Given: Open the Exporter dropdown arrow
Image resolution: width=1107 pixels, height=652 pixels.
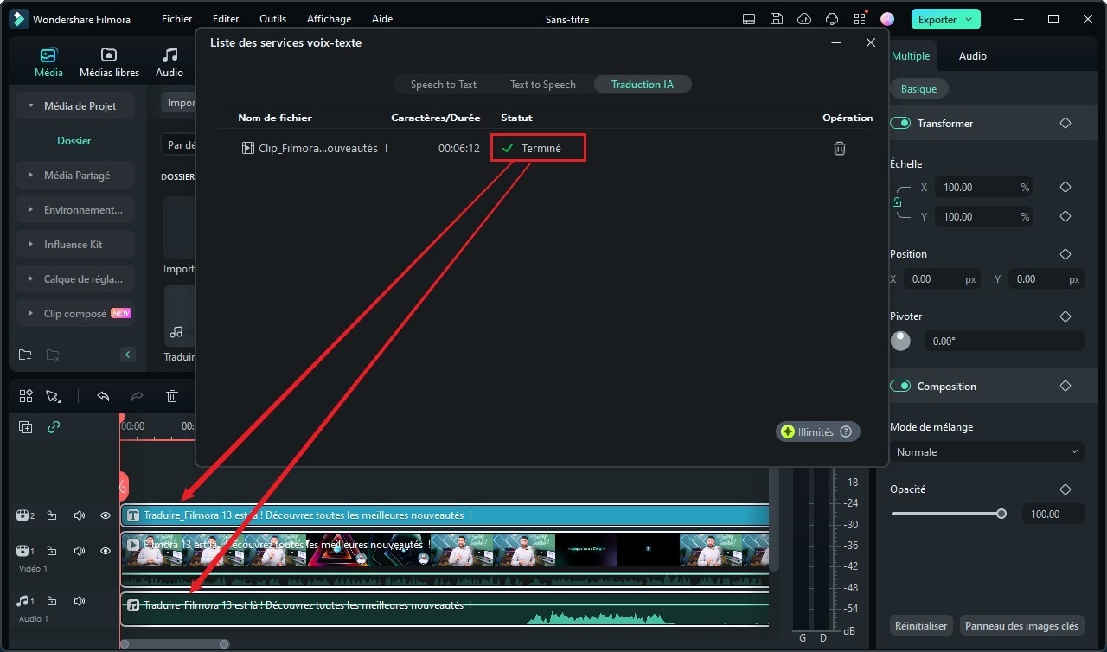Looking at the screenshot, I should pyautogui.click(x=969, y=19).
